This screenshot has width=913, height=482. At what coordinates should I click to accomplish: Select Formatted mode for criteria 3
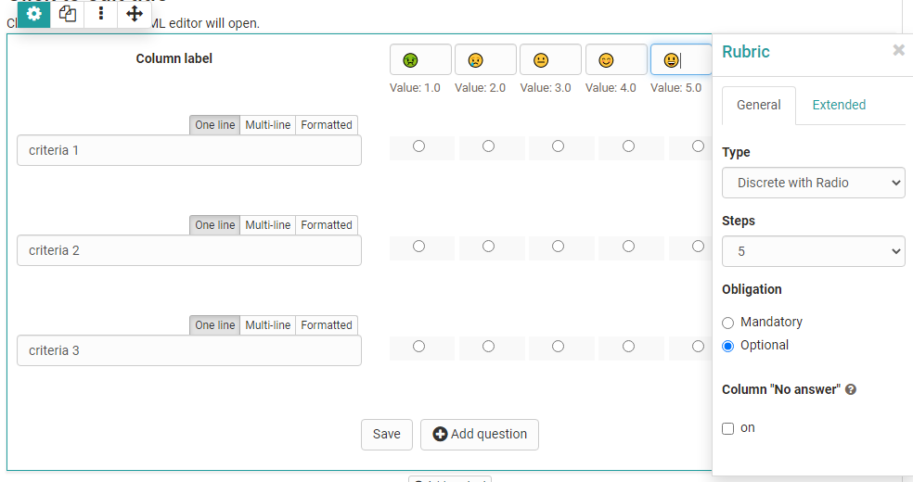point(327,325)
